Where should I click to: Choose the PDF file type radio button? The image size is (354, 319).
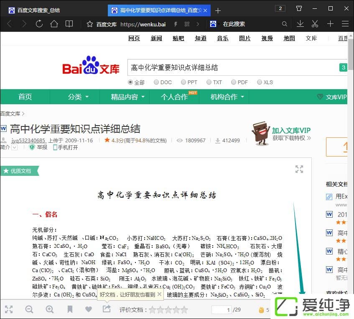(234, 82)
